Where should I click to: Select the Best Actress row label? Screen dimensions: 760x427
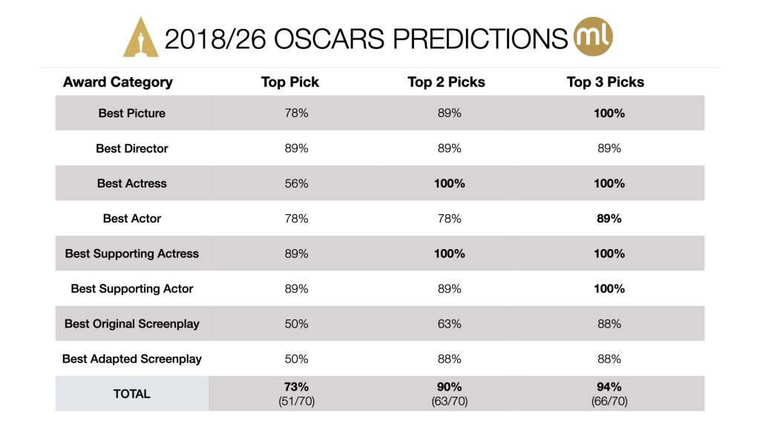click(x=132, y=183)
